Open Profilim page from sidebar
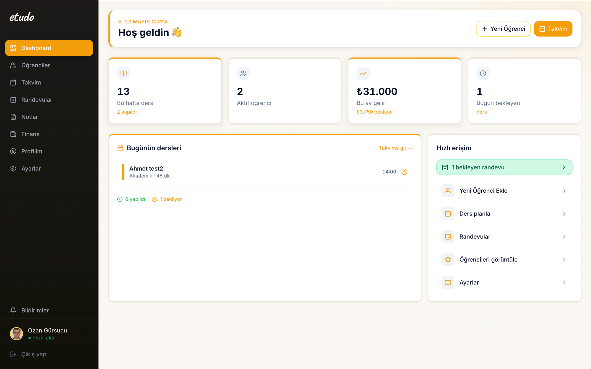Screen dimensions: 591x369 click(x=49, y=151)
